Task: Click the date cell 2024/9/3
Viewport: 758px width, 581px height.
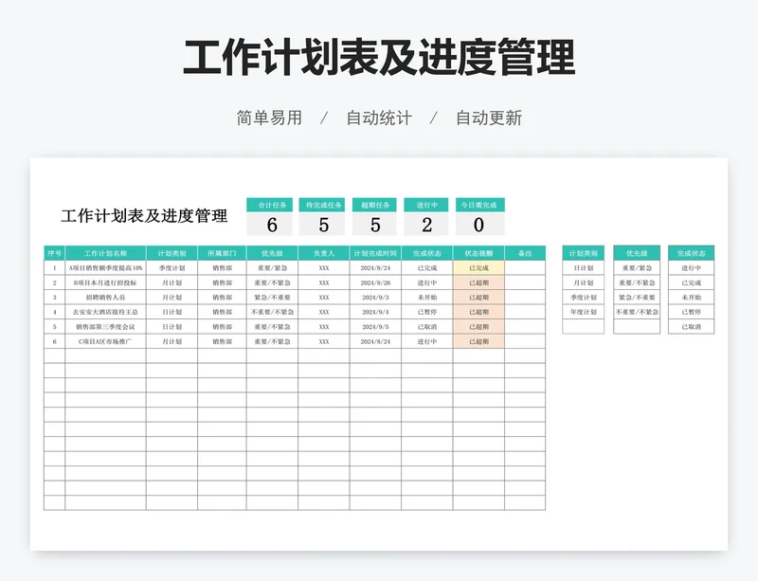Action: (375, 297)
